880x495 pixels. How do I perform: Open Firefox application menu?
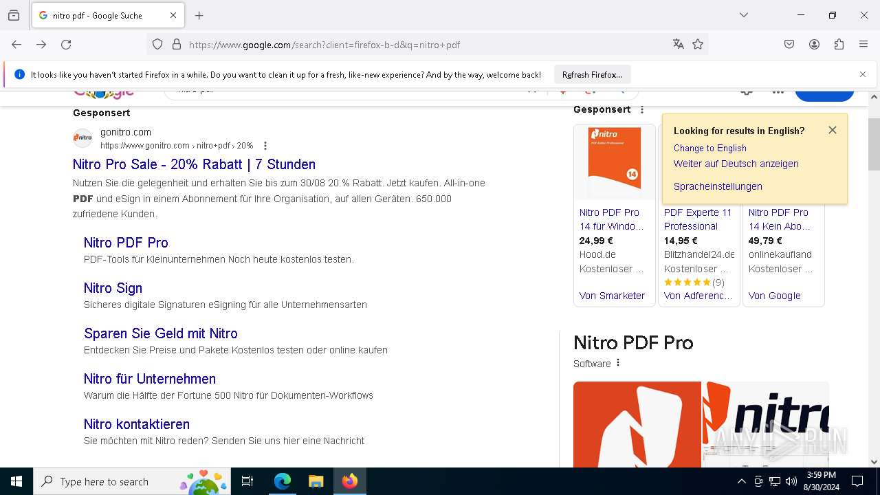pyautogui.click(x=863, y=45)
